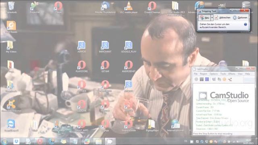Click the blue help icon in Snipping Tool
Viewport: 258px width, 145px height.
click(x=246, y=24)
